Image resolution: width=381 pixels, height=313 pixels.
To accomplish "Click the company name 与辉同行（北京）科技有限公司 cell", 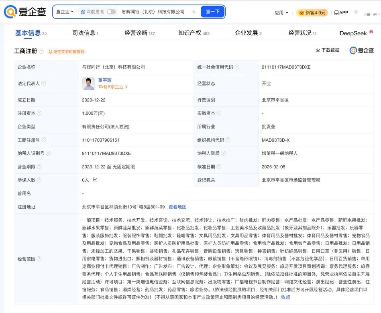I will [114, 67].
